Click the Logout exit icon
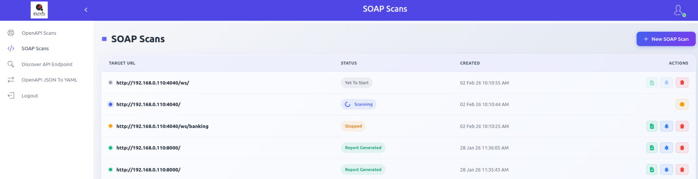The height and width of the screenshot is (179, 698). coord(11,95)
